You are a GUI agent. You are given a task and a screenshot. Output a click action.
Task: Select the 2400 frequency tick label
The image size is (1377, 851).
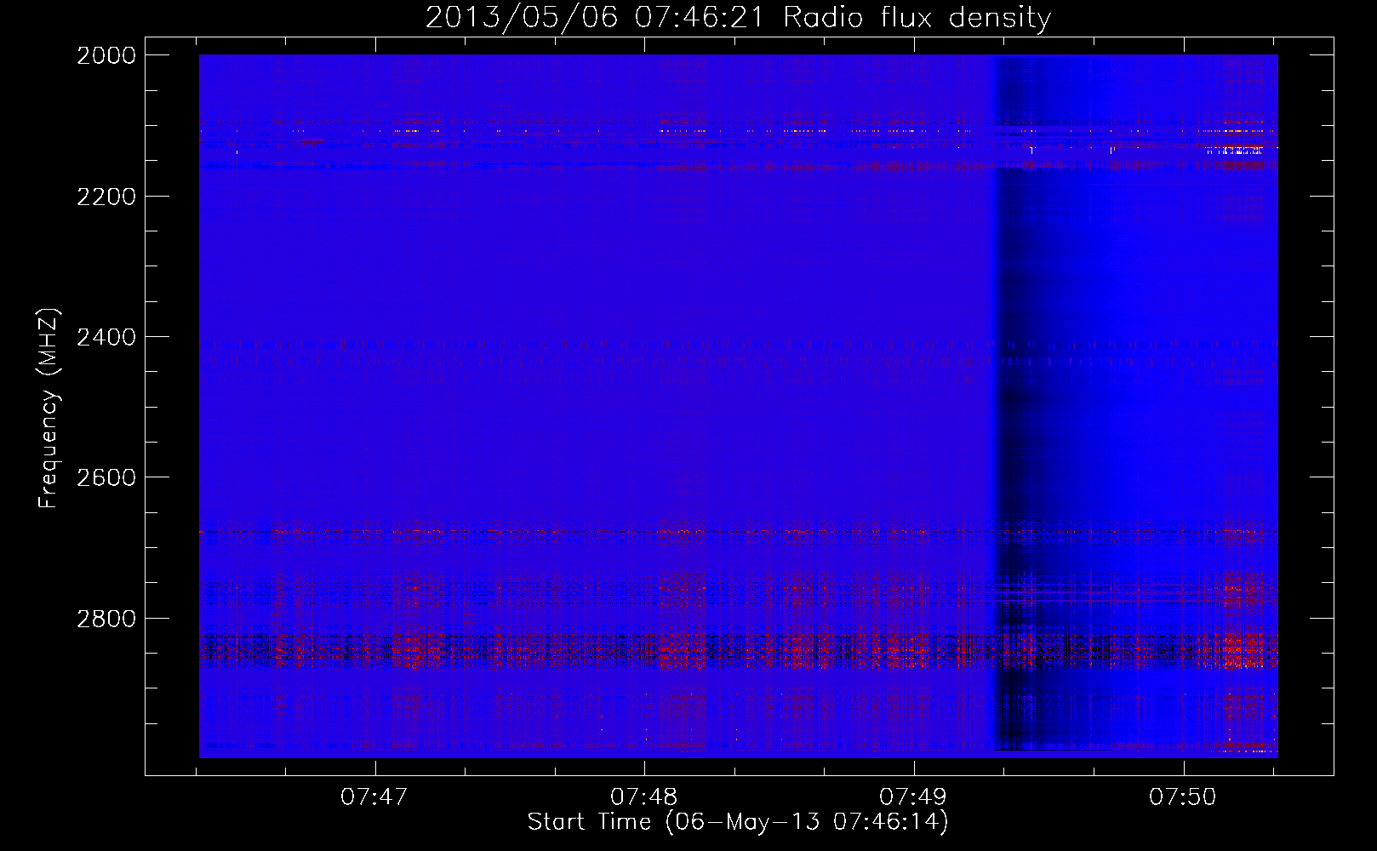pyautogui.click(x=106, y=337)
